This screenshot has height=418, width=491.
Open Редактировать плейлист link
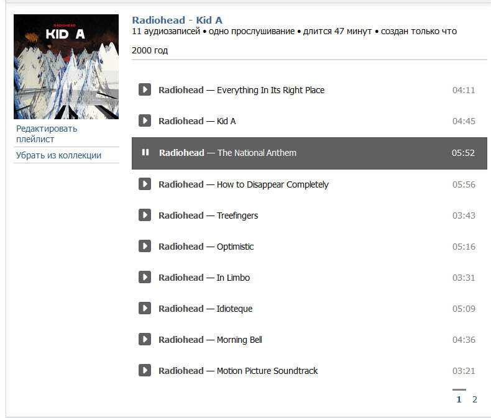point(47,134)
